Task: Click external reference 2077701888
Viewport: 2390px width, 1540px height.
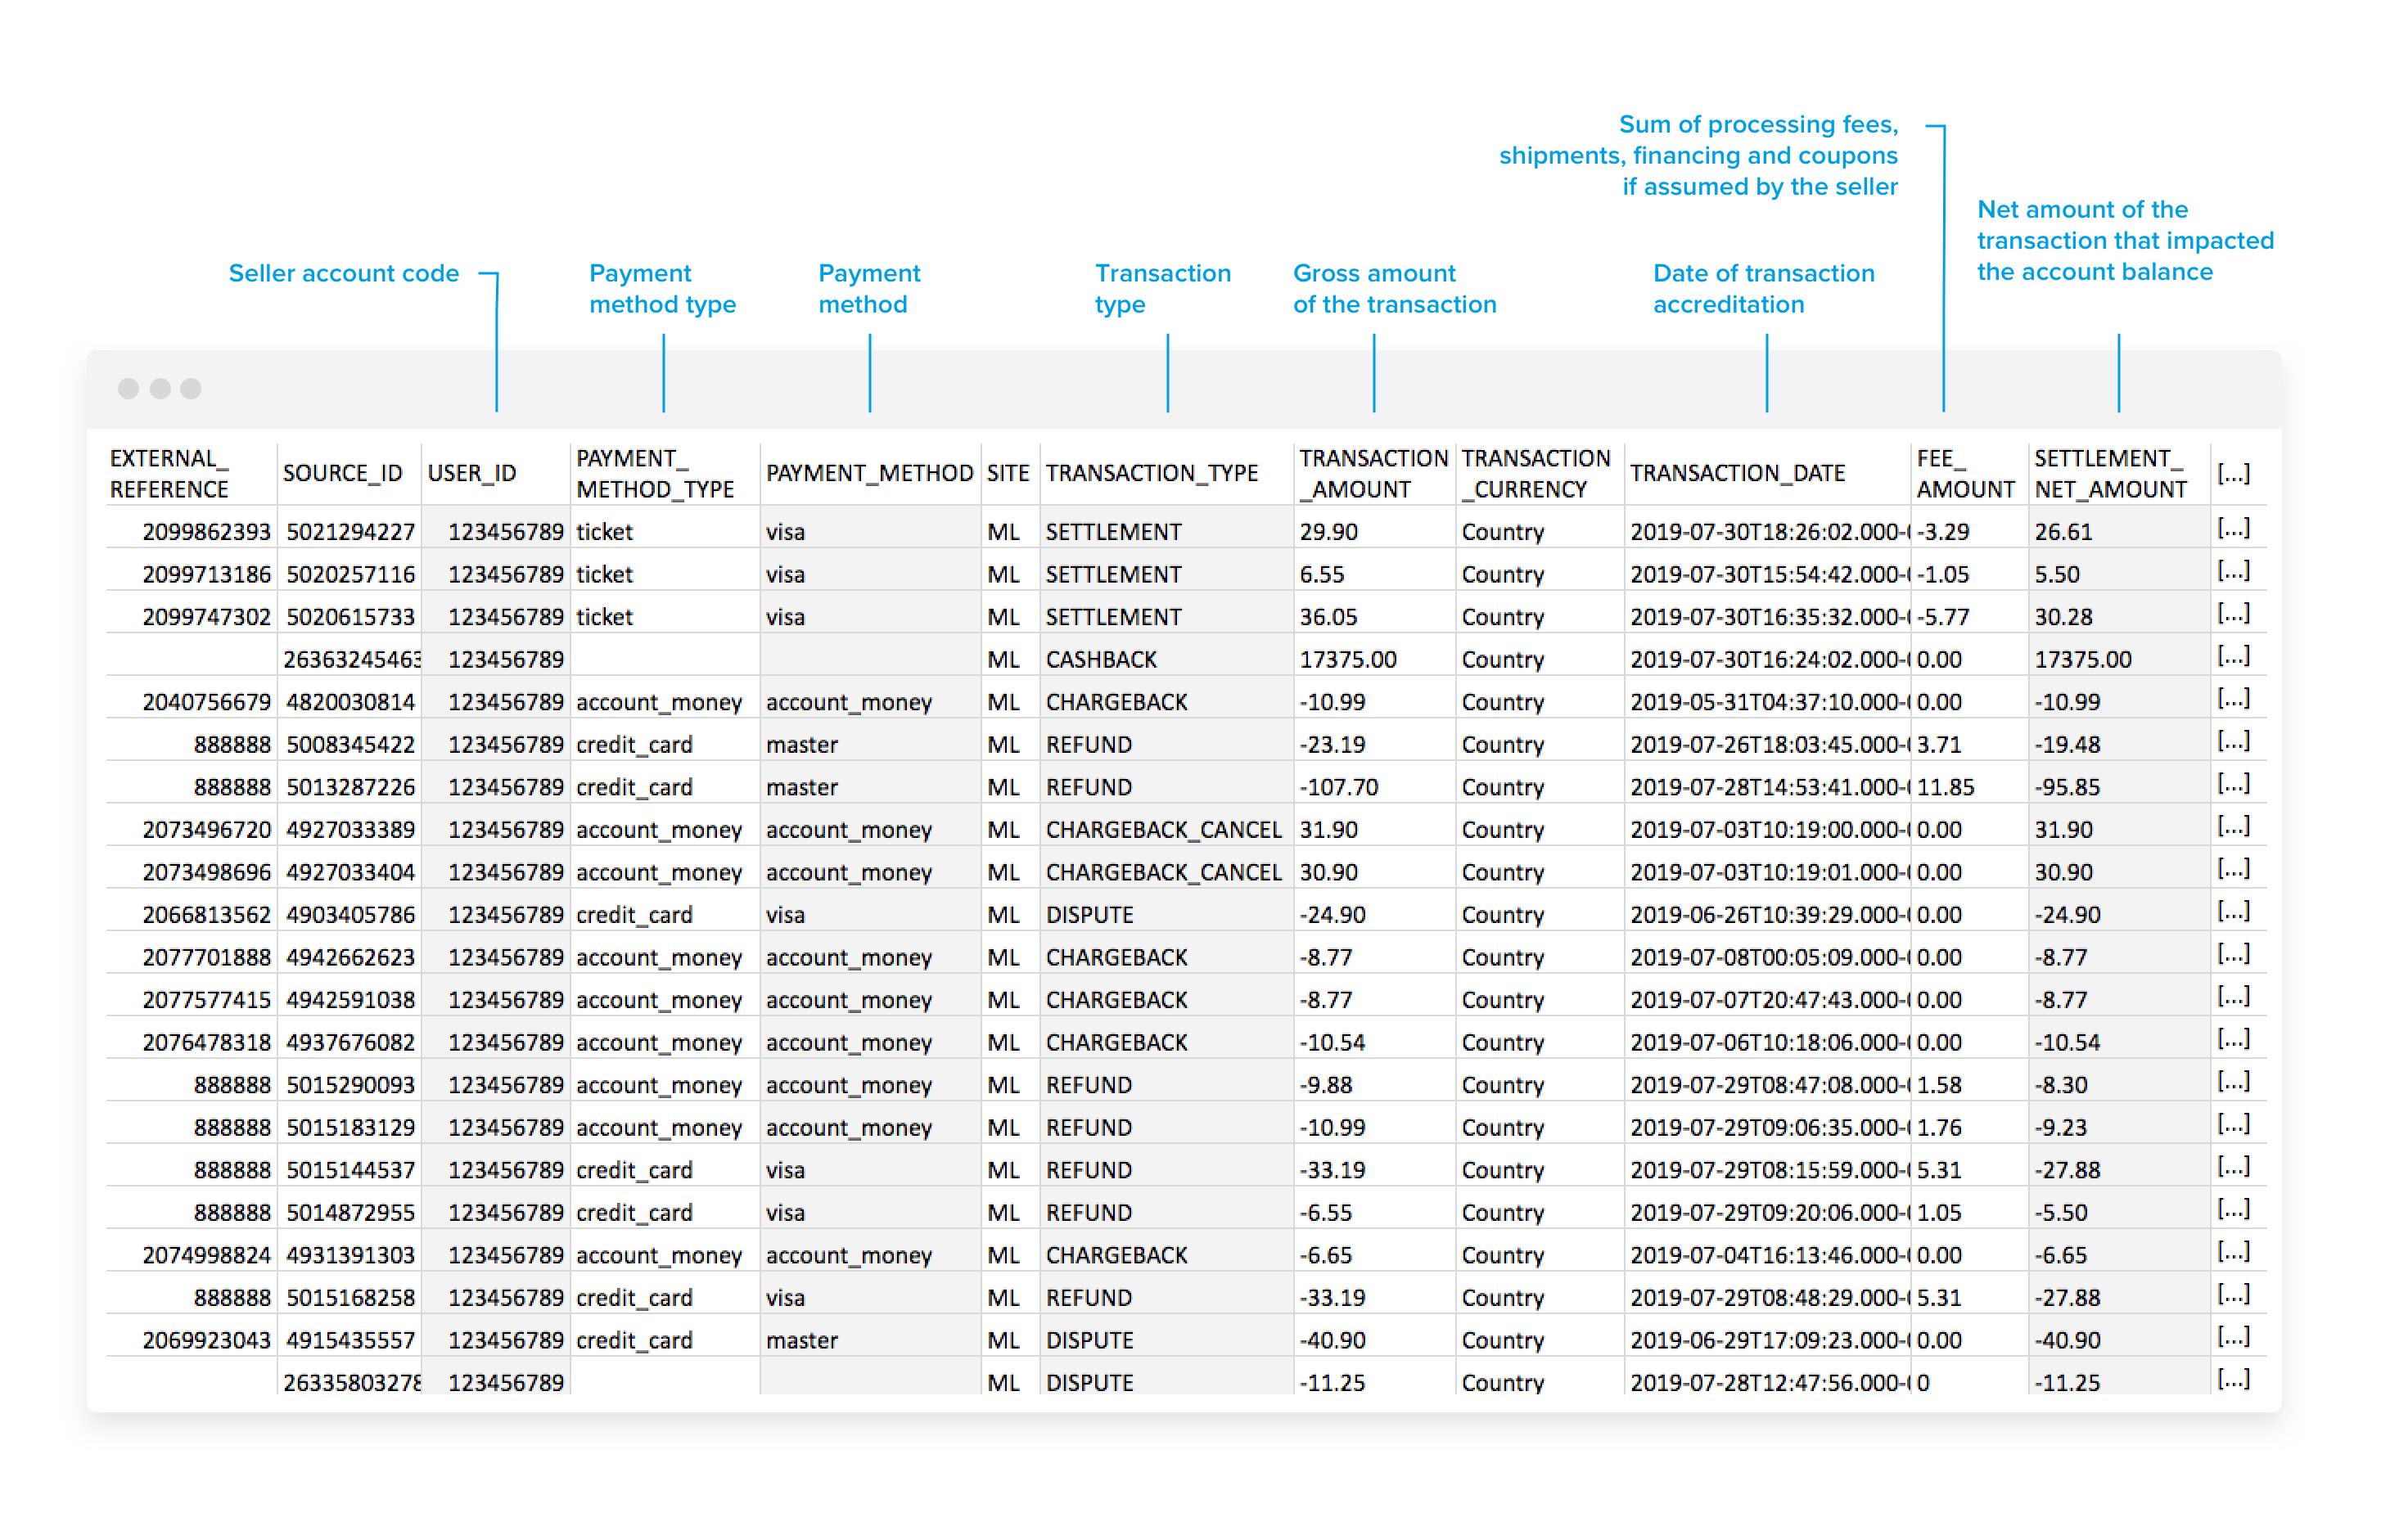Action: [206, 957]
